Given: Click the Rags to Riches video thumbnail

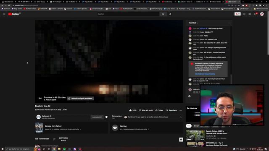Looking at the screenshot, I should [195, 135].
